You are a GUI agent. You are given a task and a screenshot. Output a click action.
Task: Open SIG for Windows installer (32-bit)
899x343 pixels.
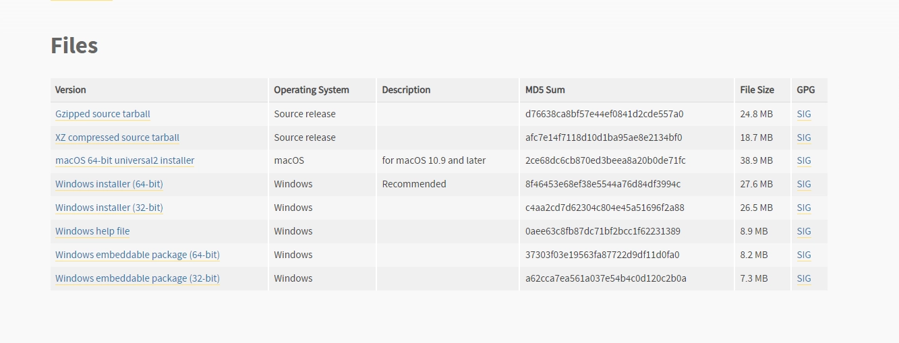pyautogui.click(x=804, y=208)
